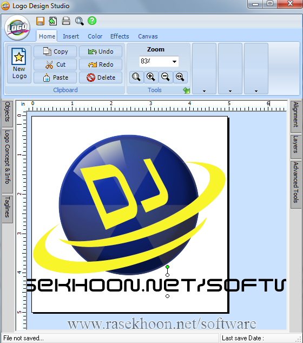
Task: Click the Save floppy disk icon
Action: pos(40,21)
